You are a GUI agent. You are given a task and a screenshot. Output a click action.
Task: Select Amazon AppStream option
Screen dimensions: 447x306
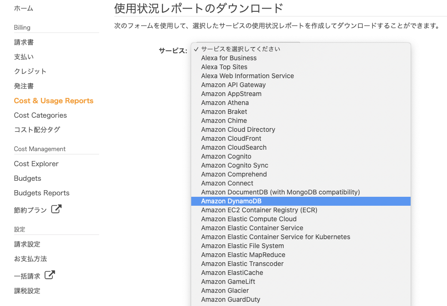(301, 94)
